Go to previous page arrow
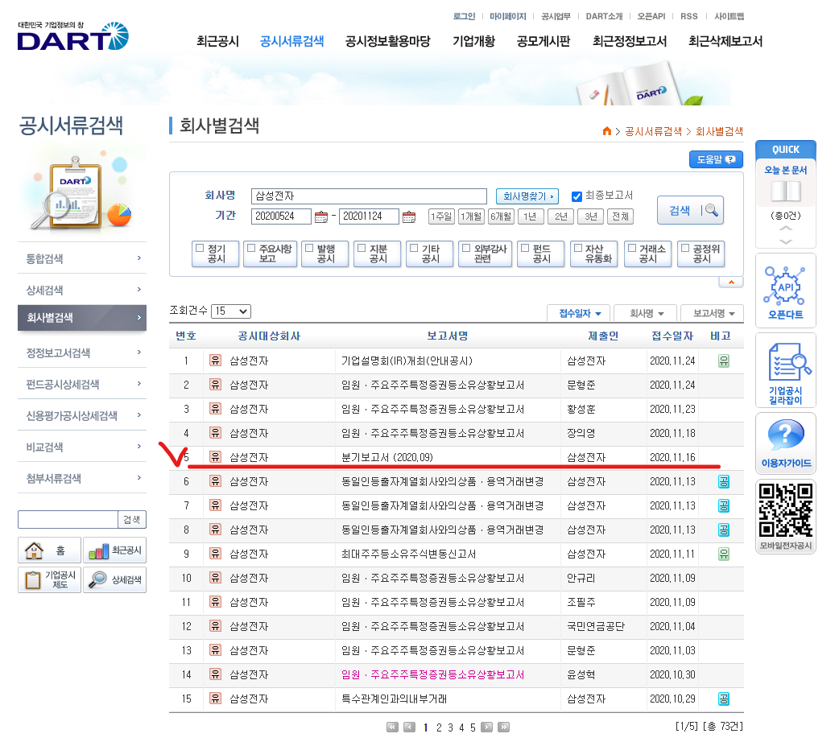The width and height of the screenshot is (839, 742). point(409,727)
